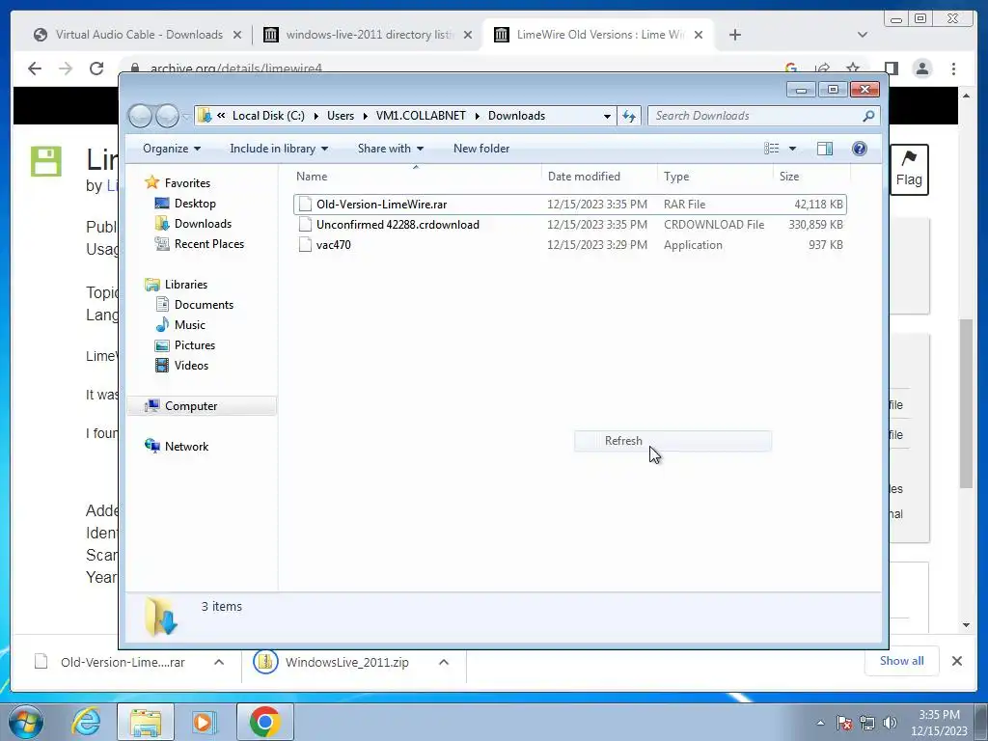Viewport: 988px width, 741px height.
Task: Select Computer in navigation pane
Action: click(202, 406)
